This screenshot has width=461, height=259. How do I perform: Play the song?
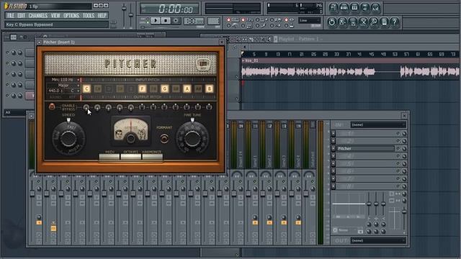tap(156, 21)
